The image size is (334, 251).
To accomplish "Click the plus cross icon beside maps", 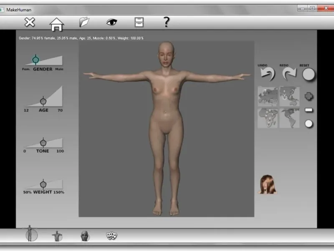I will pos(309,97).
